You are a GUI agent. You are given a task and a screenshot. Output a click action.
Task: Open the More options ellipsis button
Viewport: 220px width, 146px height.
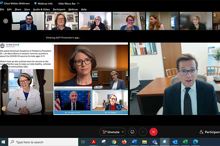[143, 132]
